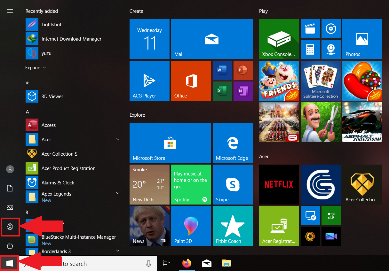This screenshot has height=271, width=389.
Task: Expand the Start menu hamburger navigation
Action: pos(10,11)
